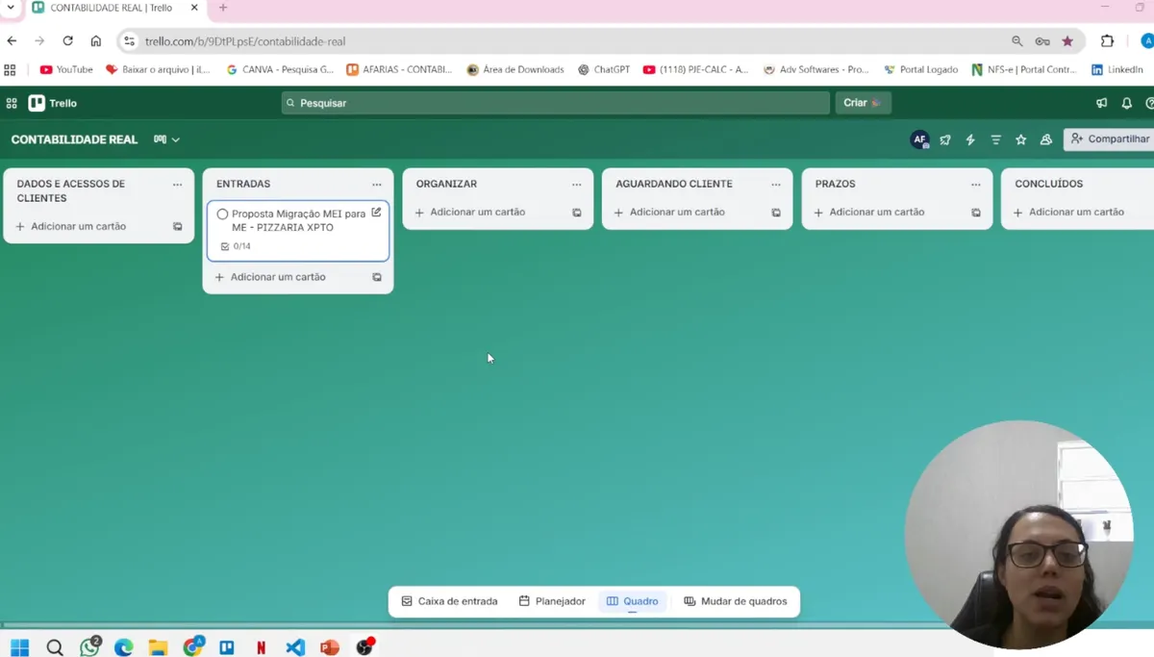This screenshot has width=1154, height=657.
Task: Reload the page
Action: [67, 41]
